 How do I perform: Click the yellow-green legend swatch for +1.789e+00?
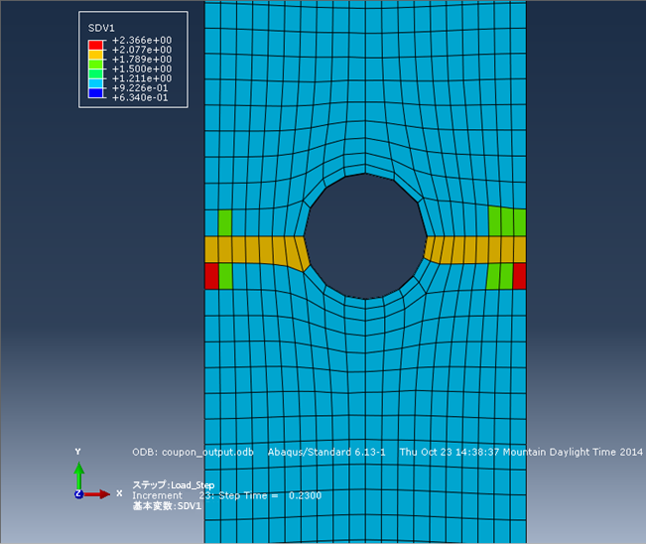tap(95, 64)
